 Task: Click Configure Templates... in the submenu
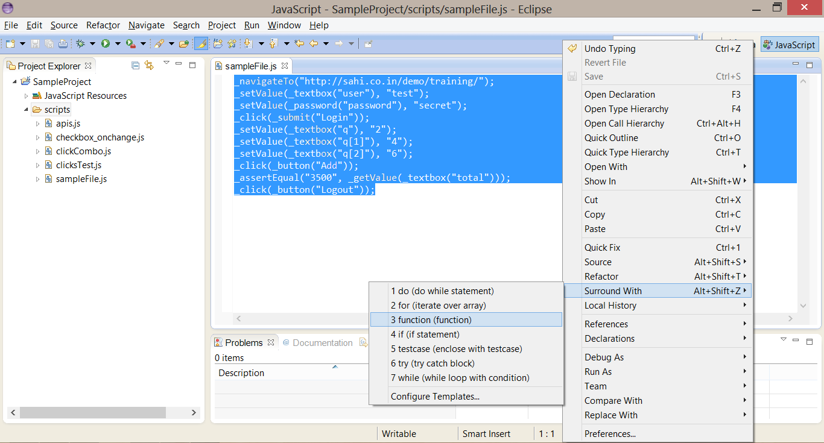435,397
